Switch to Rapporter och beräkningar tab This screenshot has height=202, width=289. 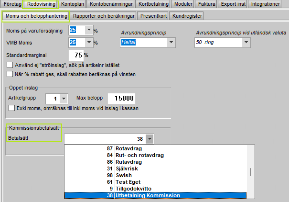click(103, 16)
